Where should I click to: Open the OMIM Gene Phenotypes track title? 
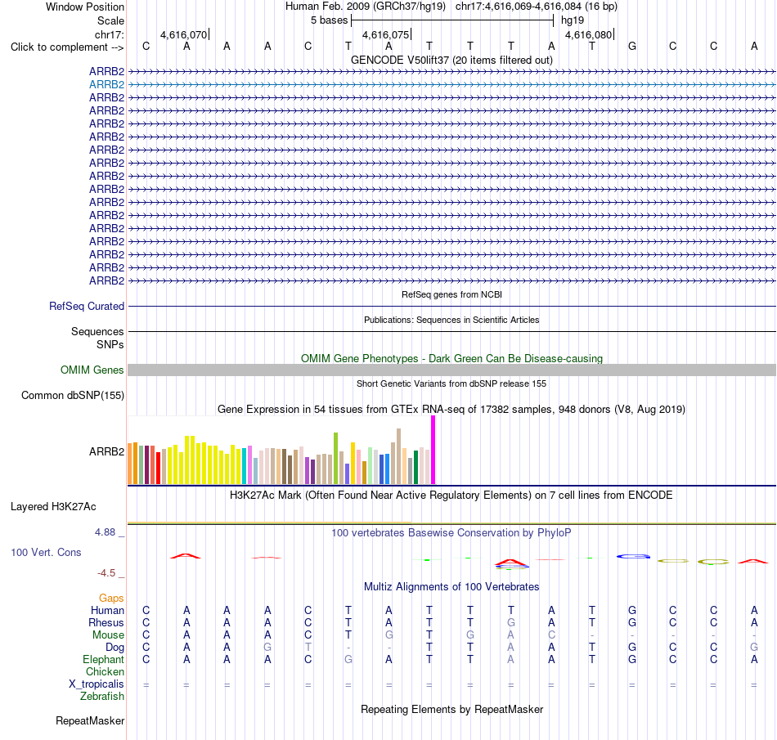click(451, 359)
